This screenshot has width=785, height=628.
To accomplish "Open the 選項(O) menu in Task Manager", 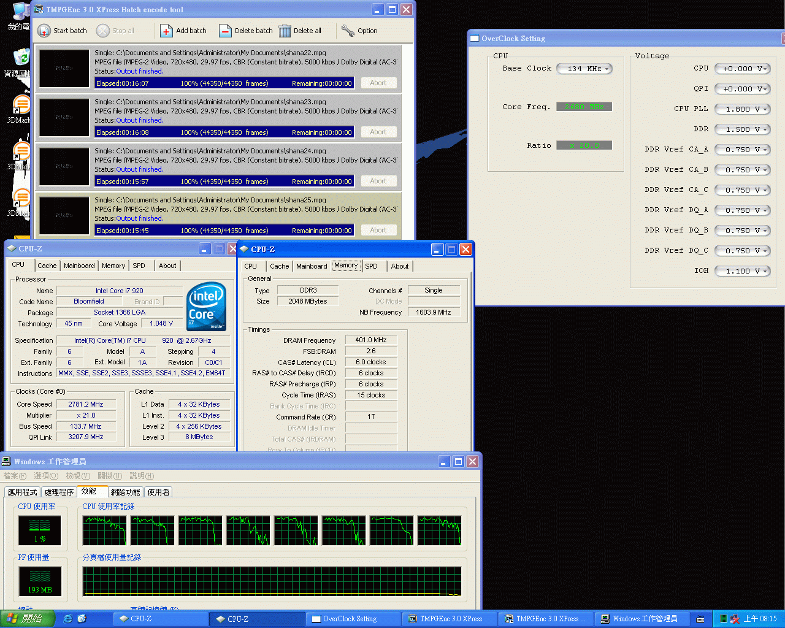I will click(46, 476).
